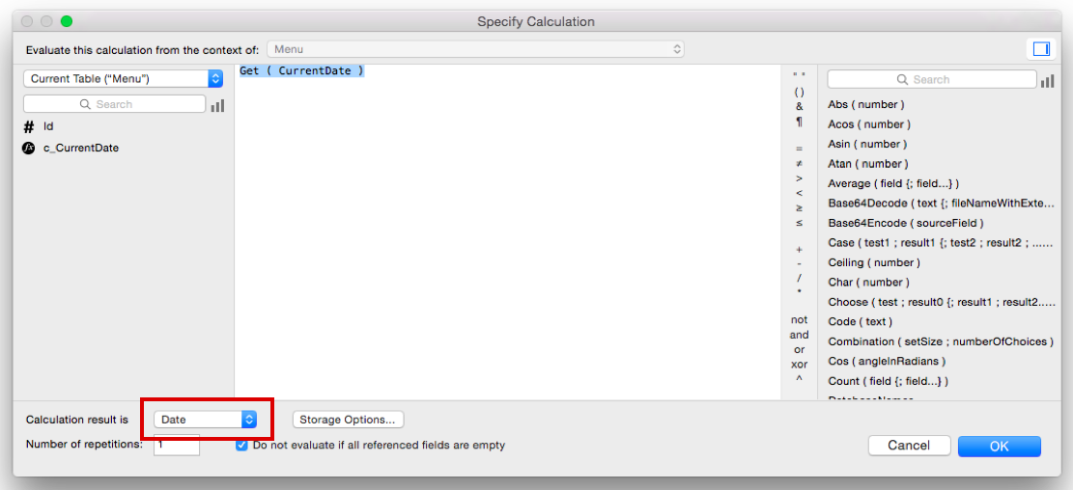Insert ampersand concatenation operator
Screen dimensions: 1073x490
point(799,107)
